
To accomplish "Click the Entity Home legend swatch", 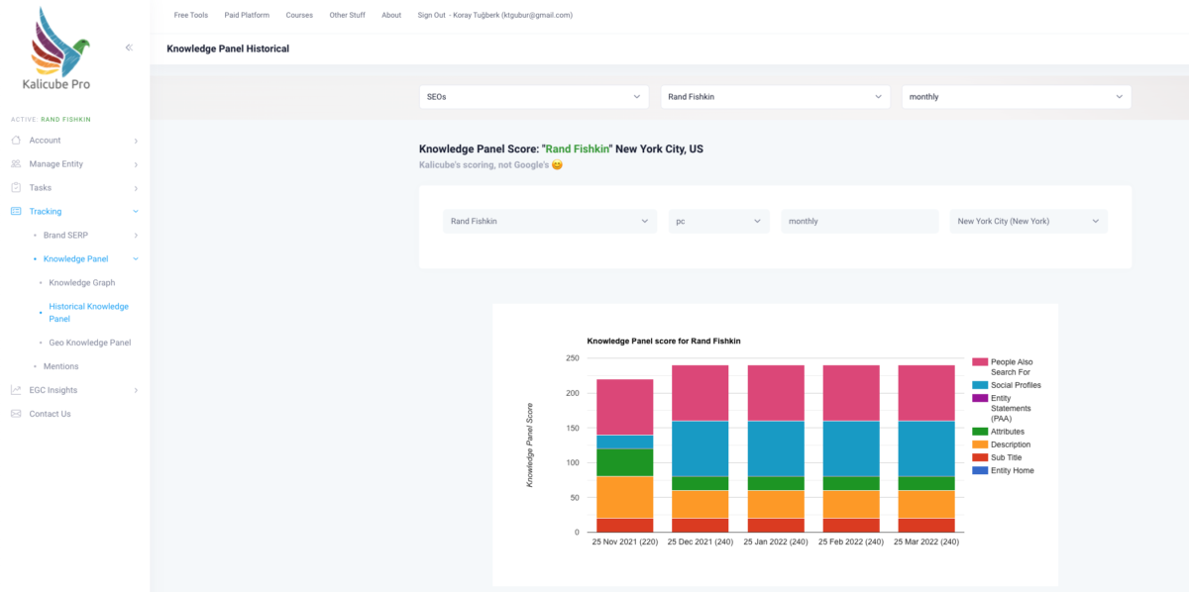I will pos(979,470).
